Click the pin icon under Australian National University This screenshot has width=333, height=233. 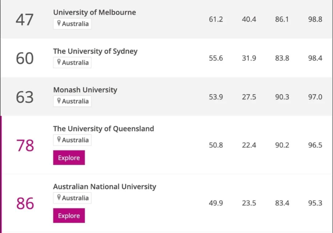point(59,198)
